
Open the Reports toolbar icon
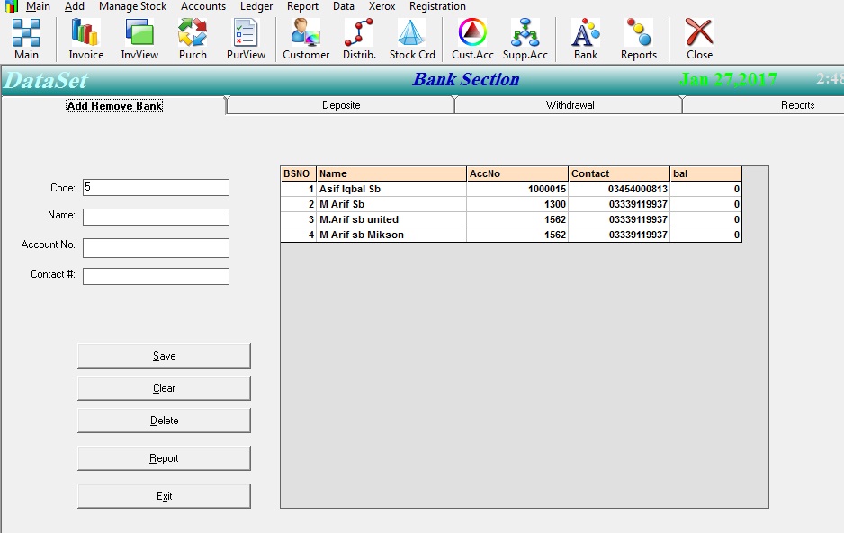[639, 39]
